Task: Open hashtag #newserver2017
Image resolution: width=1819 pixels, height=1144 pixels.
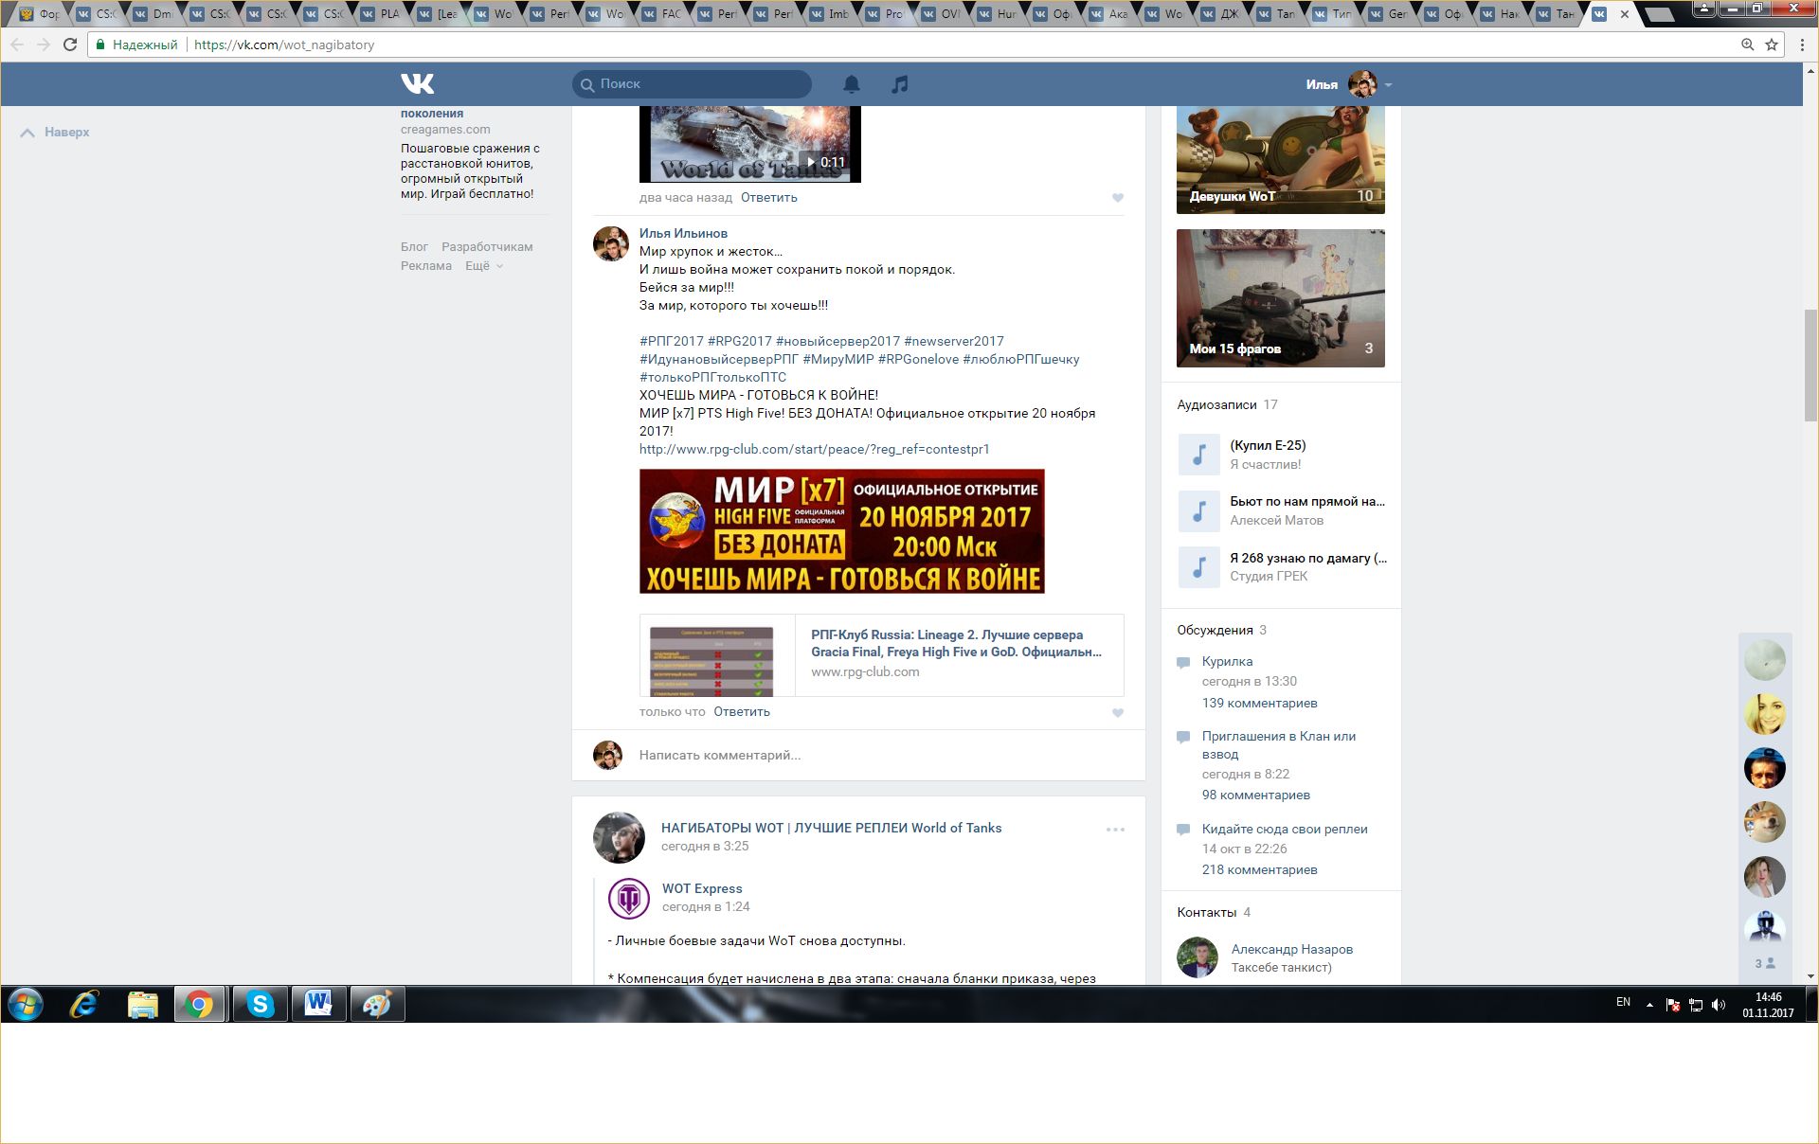Action: click(x=954, y=341)
